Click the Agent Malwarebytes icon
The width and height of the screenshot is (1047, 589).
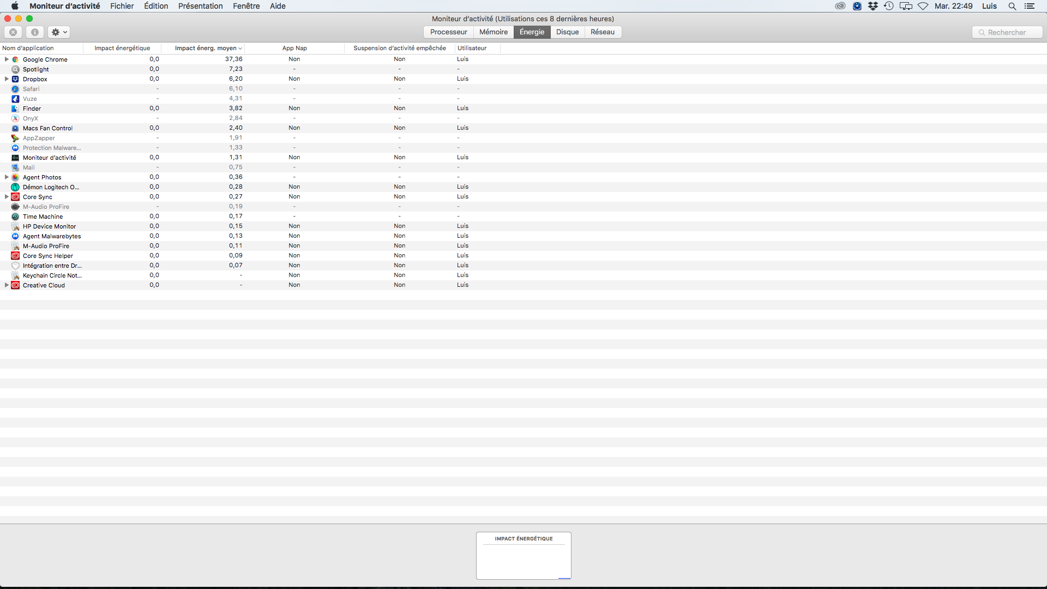point(15,236)
